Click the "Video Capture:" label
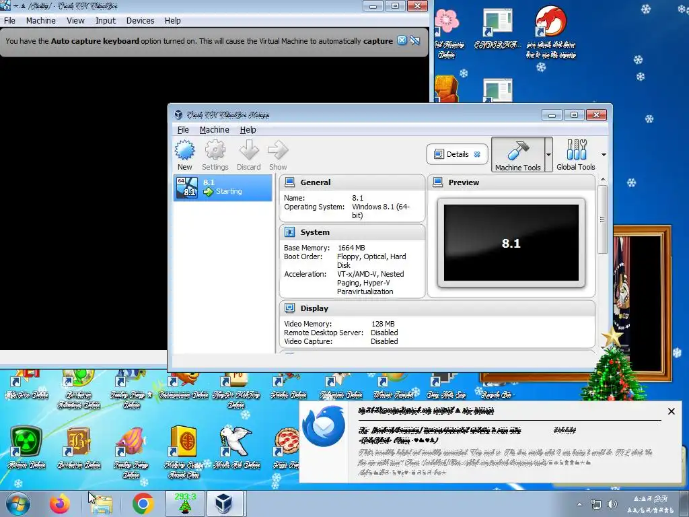This screenshot has width=689, height=517. 308,341
